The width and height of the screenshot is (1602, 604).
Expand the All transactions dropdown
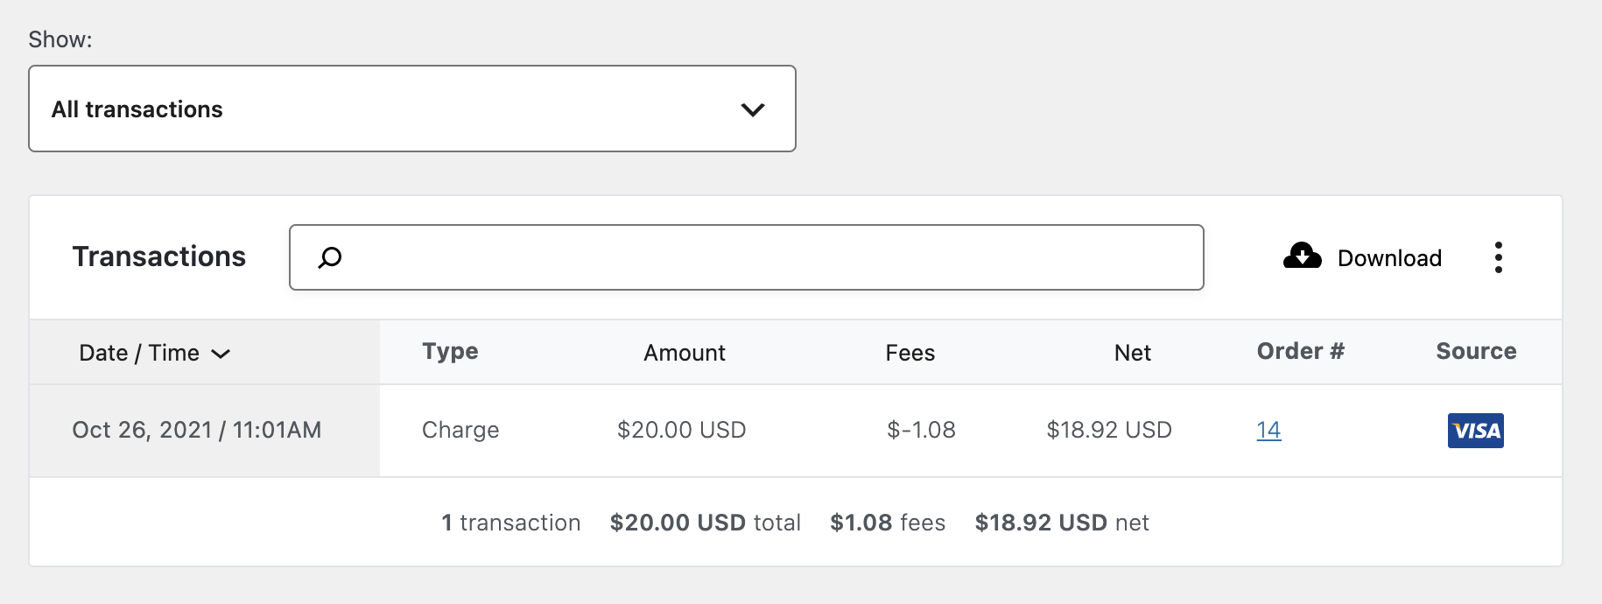tap(411, 109)
